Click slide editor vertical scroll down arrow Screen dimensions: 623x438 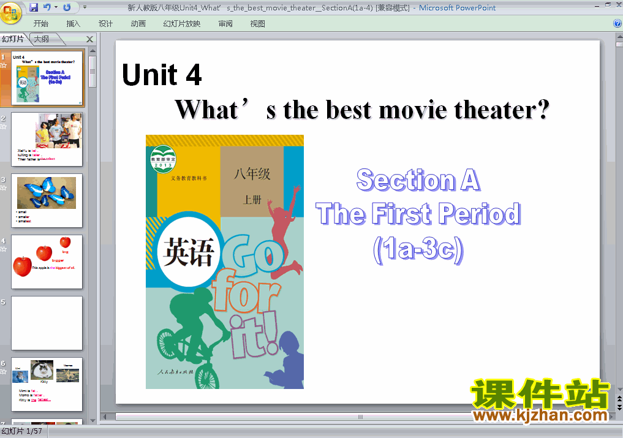pos(619,390)
